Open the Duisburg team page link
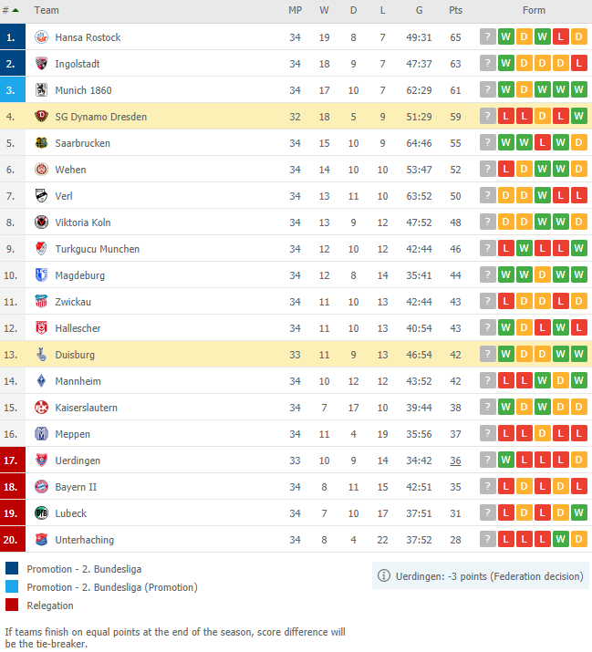 [x=75, y=355]
